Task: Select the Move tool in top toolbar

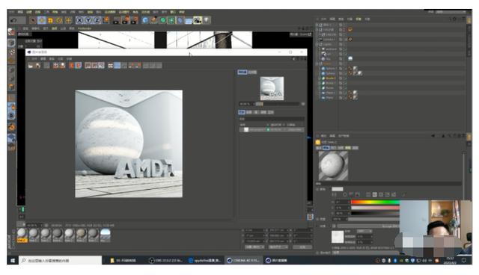Action: pyautogui.click(x=42, y=20)
